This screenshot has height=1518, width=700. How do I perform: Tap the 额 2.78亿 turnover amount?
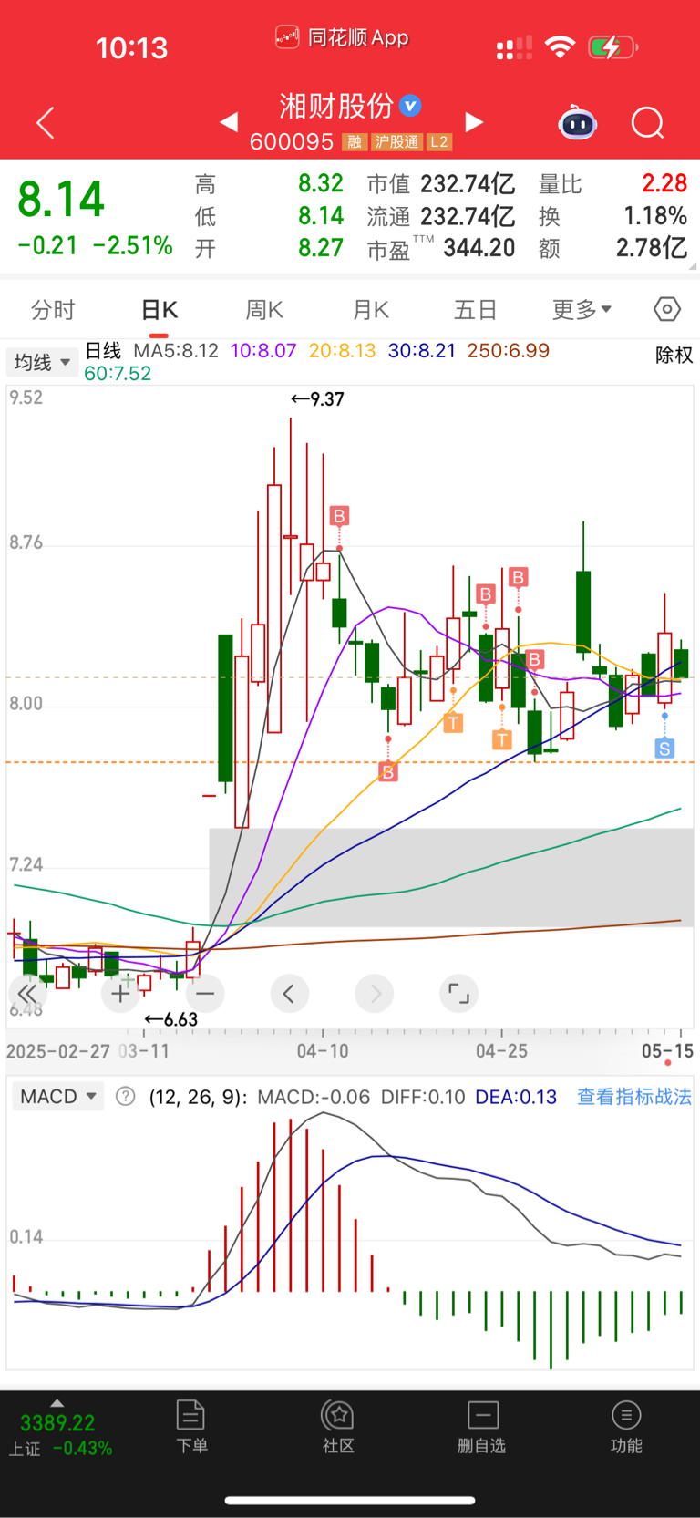coord(652,248)
